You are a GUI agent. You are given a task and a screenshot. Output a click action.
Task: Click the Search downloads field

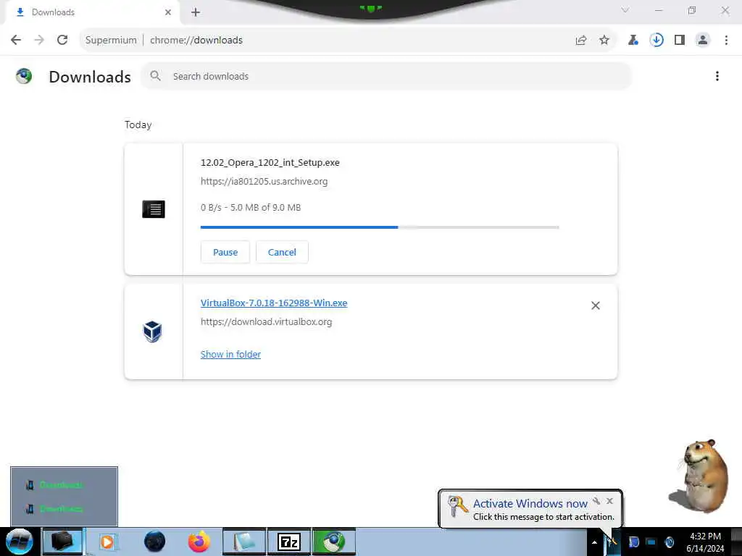tap(387, 76)
